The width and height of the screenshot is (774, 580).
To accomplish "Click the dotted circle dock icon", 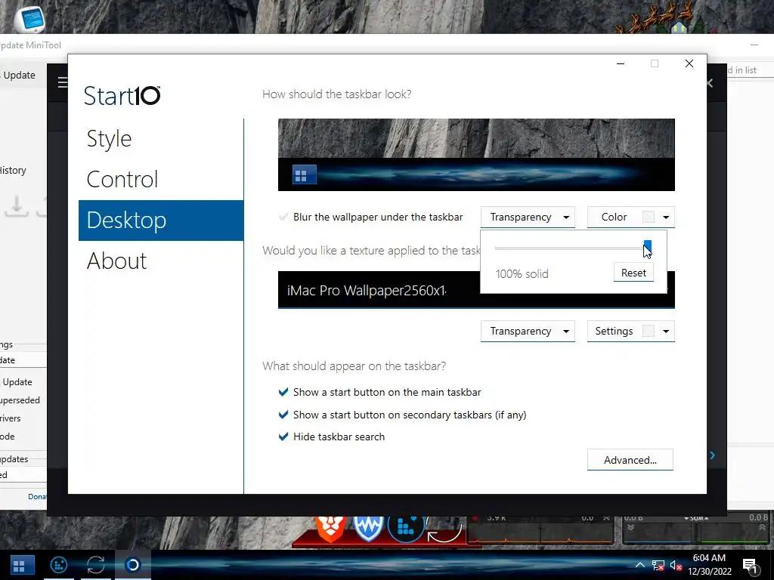I will (x=406, y=529).
